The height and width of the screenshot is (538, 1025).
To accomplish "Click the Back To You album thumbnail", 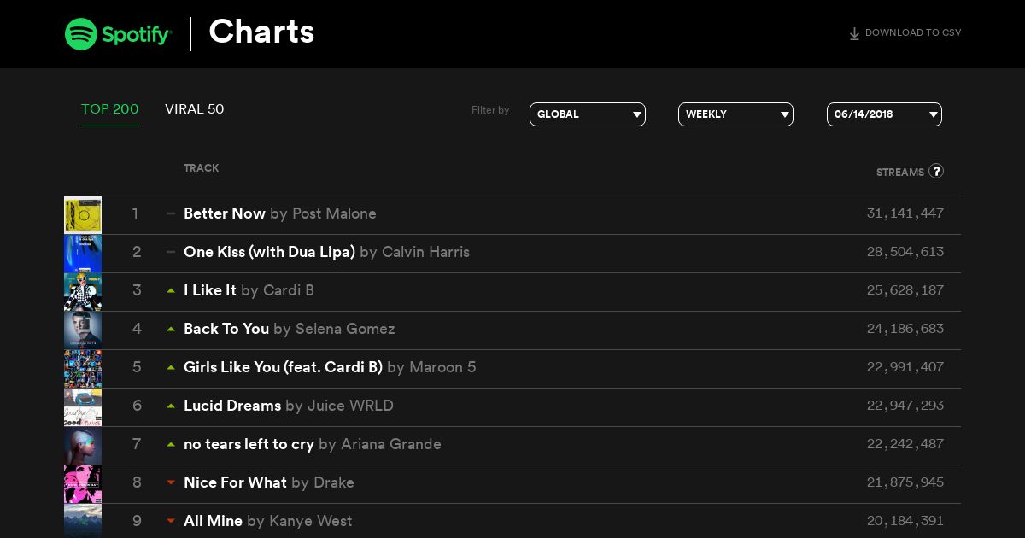I will coord(83,330).
